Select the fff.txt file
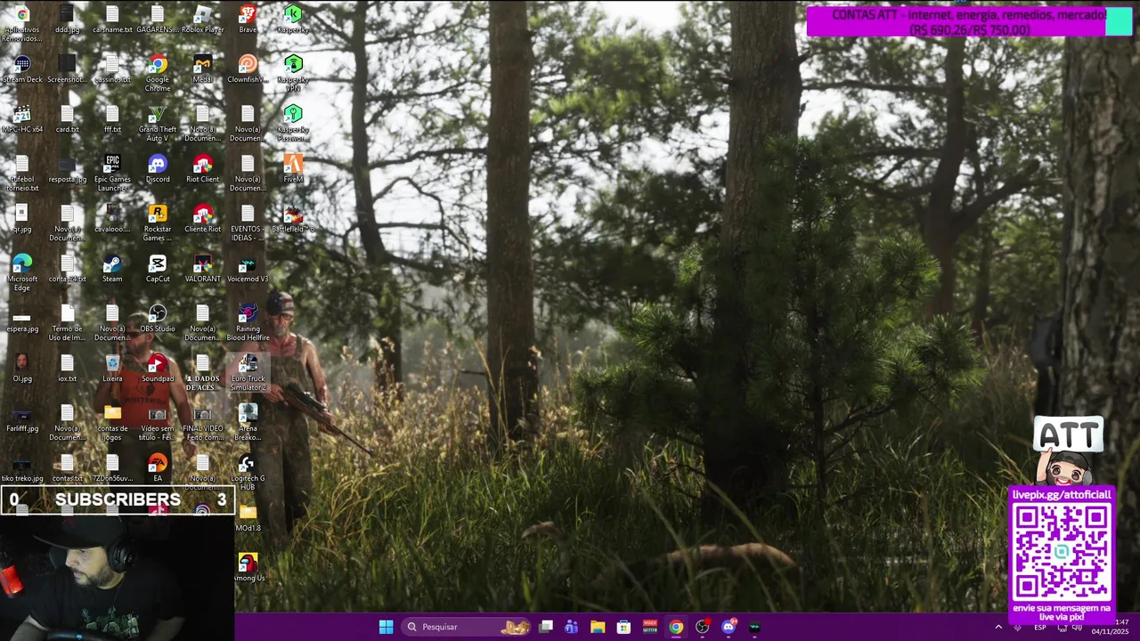Viewport: 1140px width, 641px height. click(x=112, y=119)
